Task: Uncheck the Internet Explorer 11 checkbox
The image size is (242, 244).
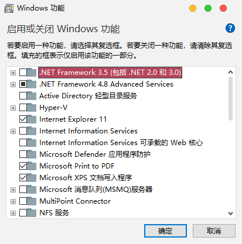Action: [x=23, y=119]
